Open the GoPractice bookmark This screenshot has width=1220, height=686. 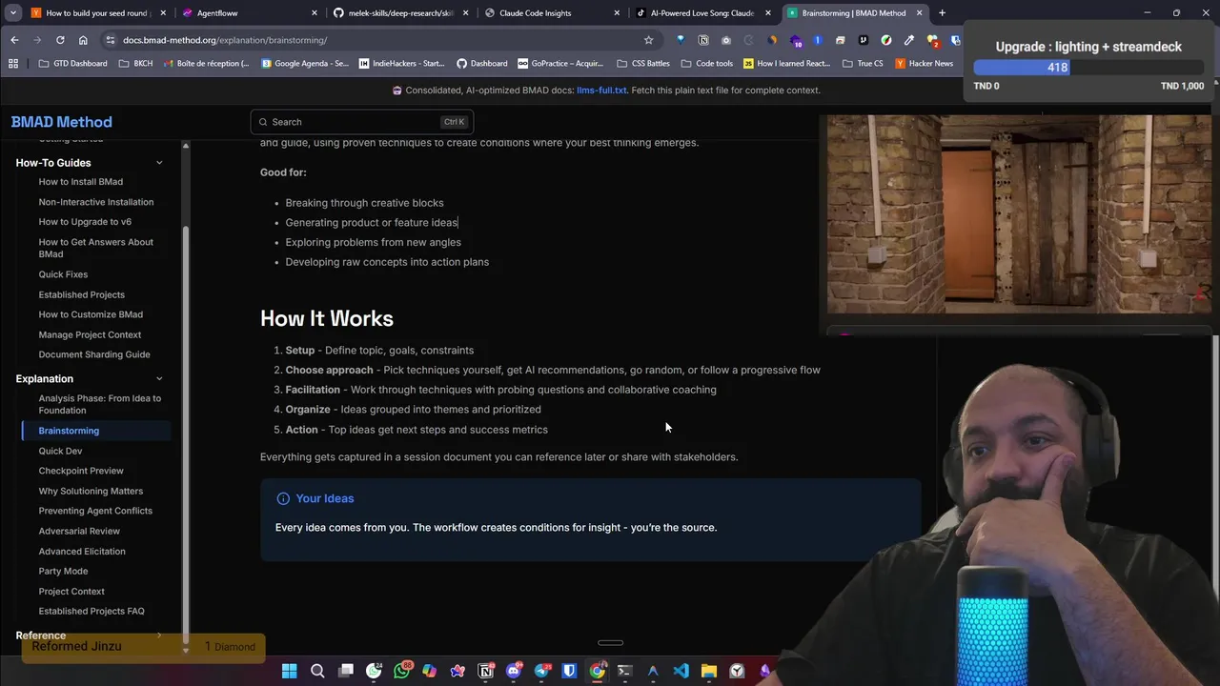pyautogui.click(x=560, y=64)
